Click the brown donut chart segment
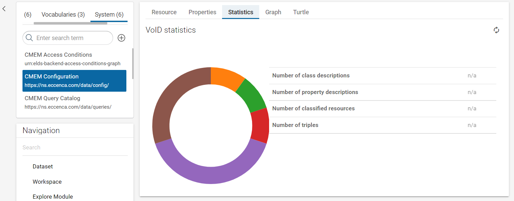Screen dimensions: 514x201 point(167,102)
